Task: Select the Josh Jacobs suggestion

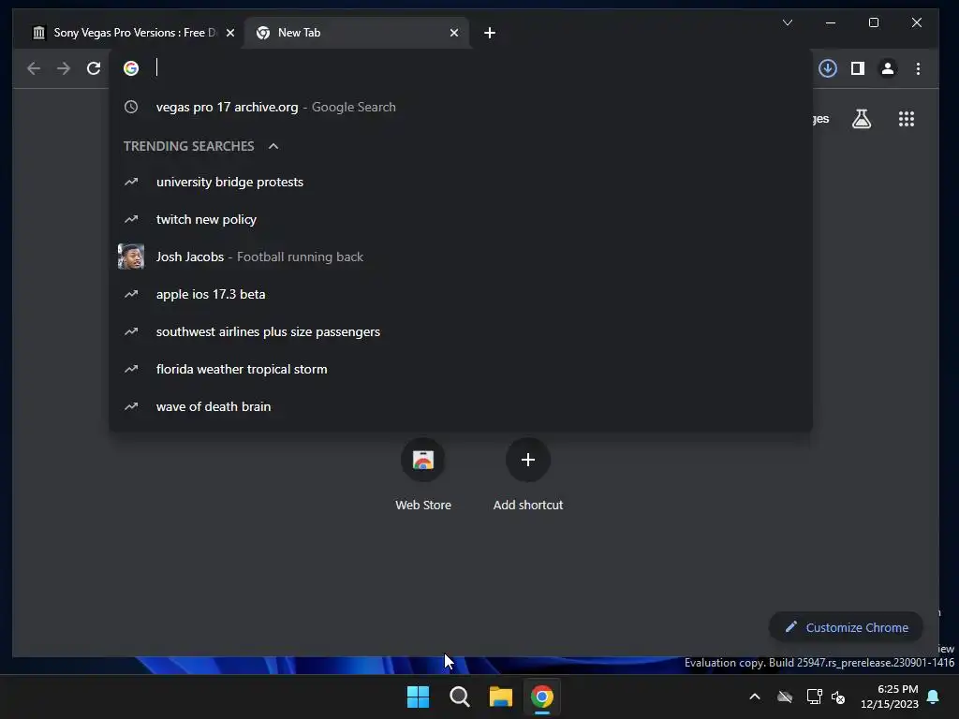Action: 461,257
